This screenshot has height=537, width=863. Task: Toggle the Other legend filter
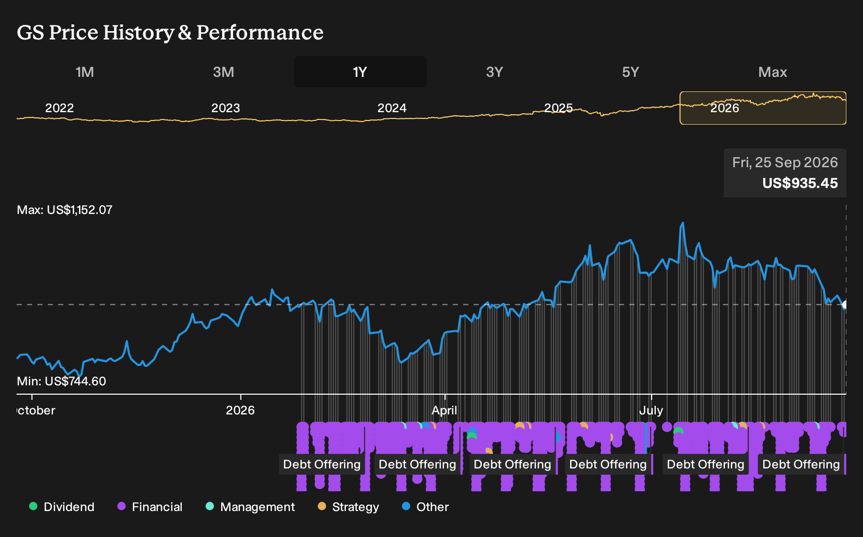425,507
